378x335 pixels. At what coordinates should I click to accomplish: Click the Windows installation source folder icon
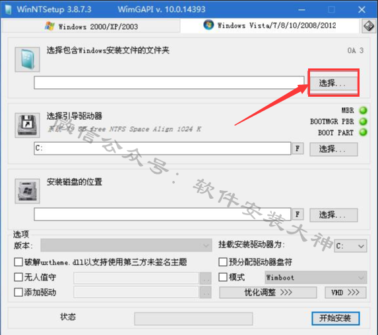(27, 59)
